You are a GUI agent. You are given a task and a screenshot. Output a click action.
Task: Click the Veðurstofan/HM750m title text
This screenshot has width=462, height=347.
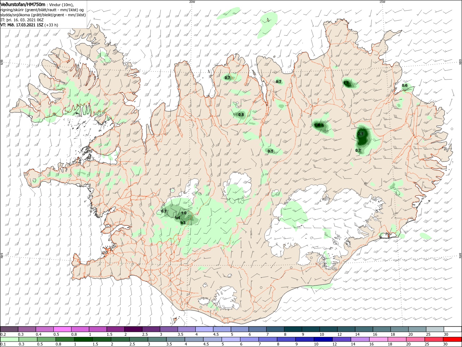click(23, 4)
